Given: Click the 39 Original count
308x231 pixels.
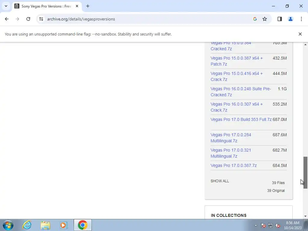Looking at the screenshot, I should (x=276, y=190).
